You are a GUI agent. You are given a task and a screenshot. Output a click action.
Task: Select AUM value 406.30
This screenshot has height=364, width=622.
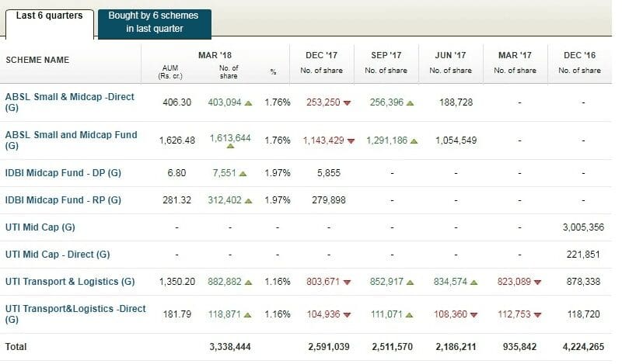[x=177, y=102]
